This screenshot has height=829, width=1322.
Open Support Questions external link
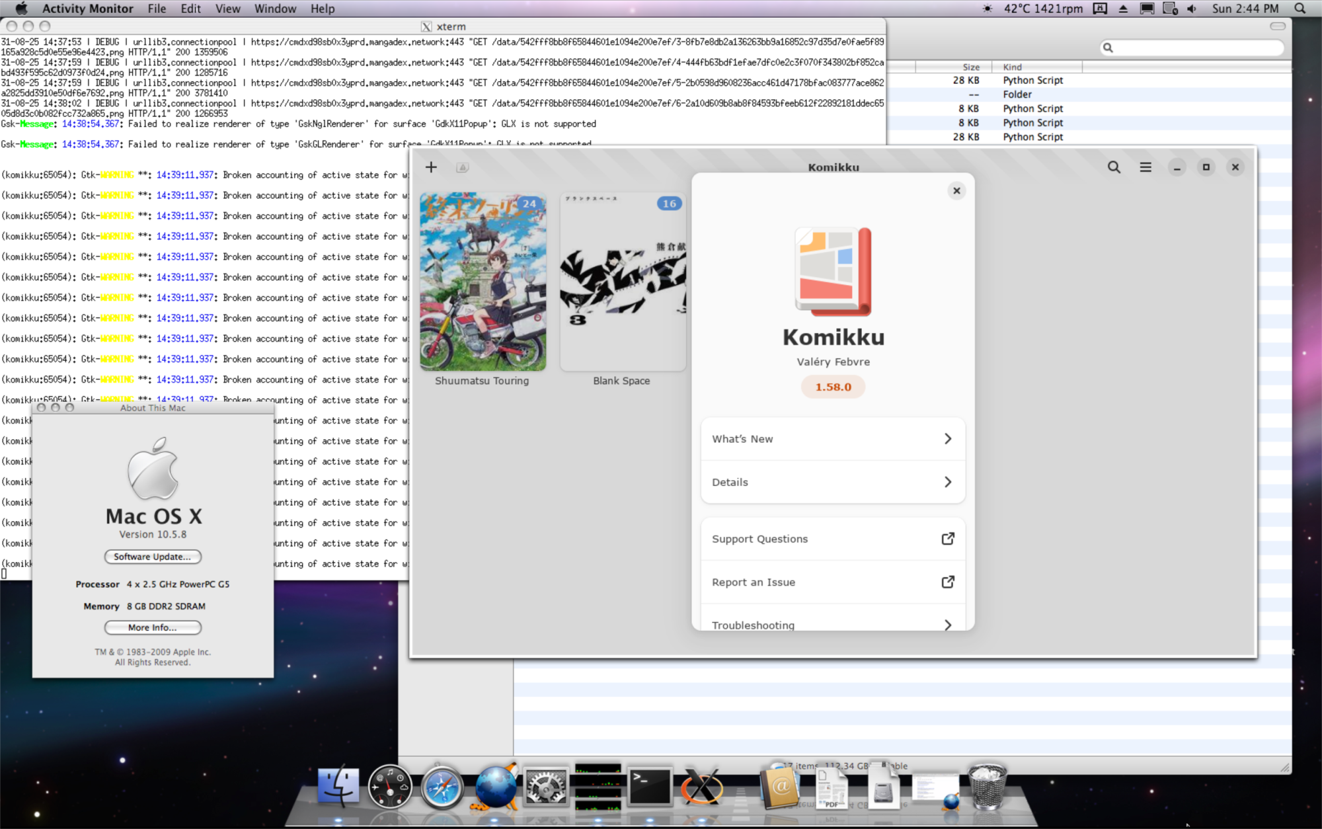coord(832,539)
